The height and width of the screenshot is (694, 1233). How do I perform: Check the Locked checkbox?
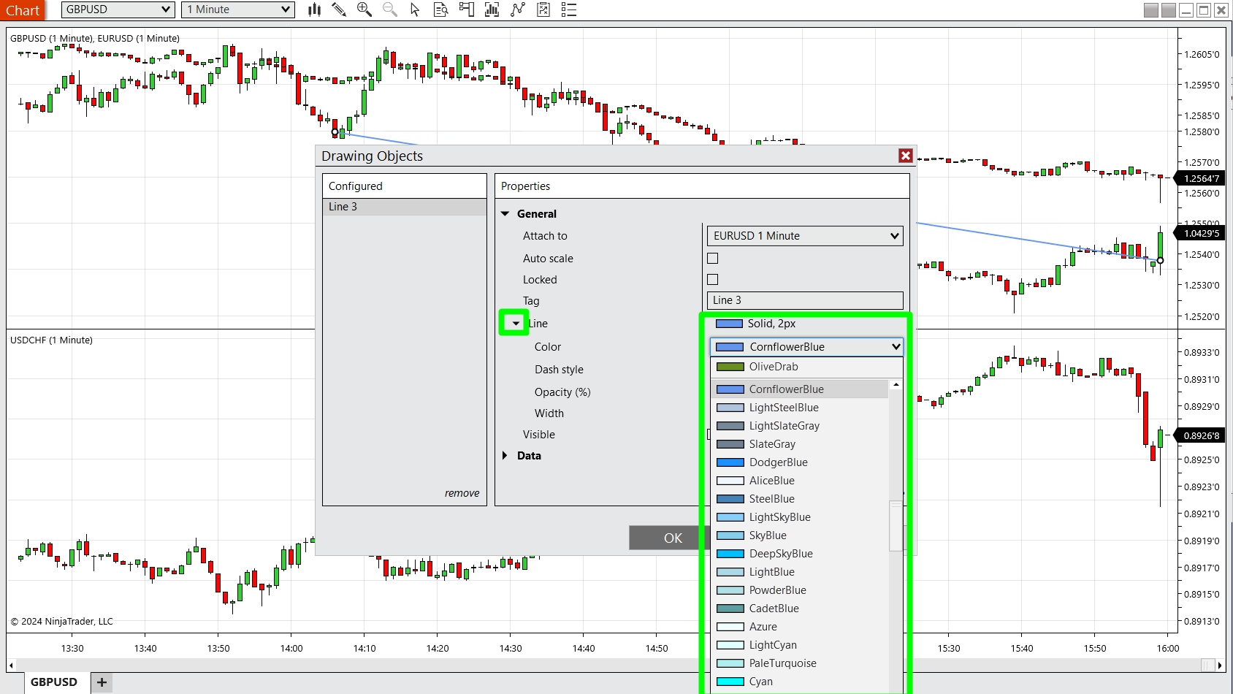713,280
